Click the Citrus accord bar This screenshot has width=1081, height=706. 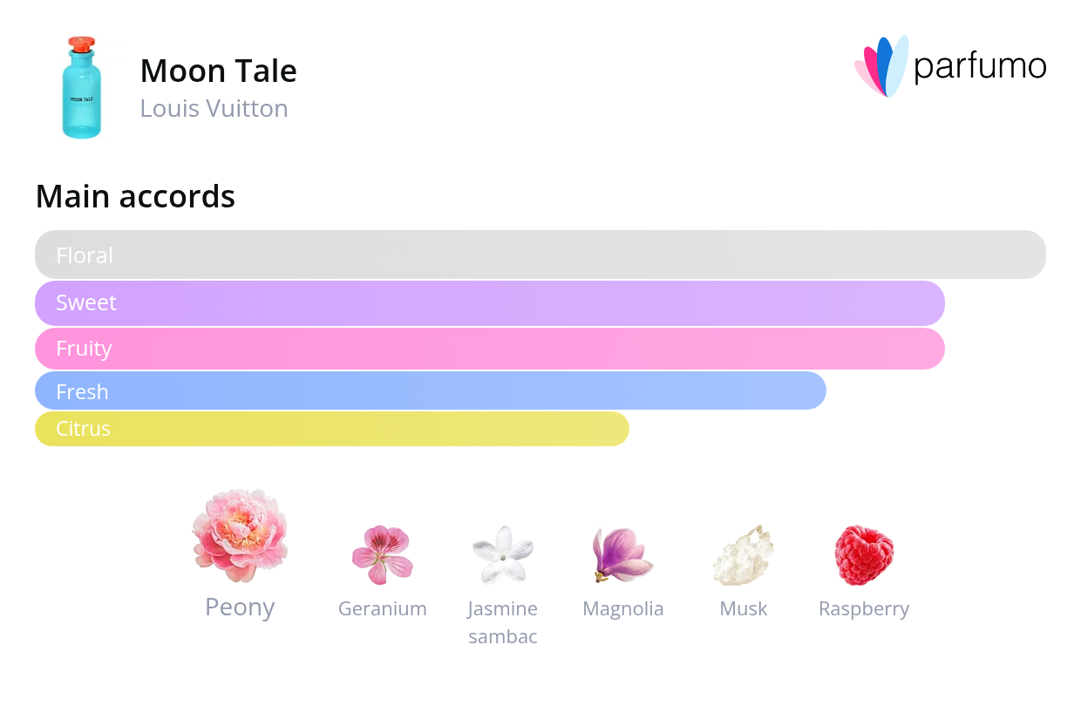click(x=332, y=429)
